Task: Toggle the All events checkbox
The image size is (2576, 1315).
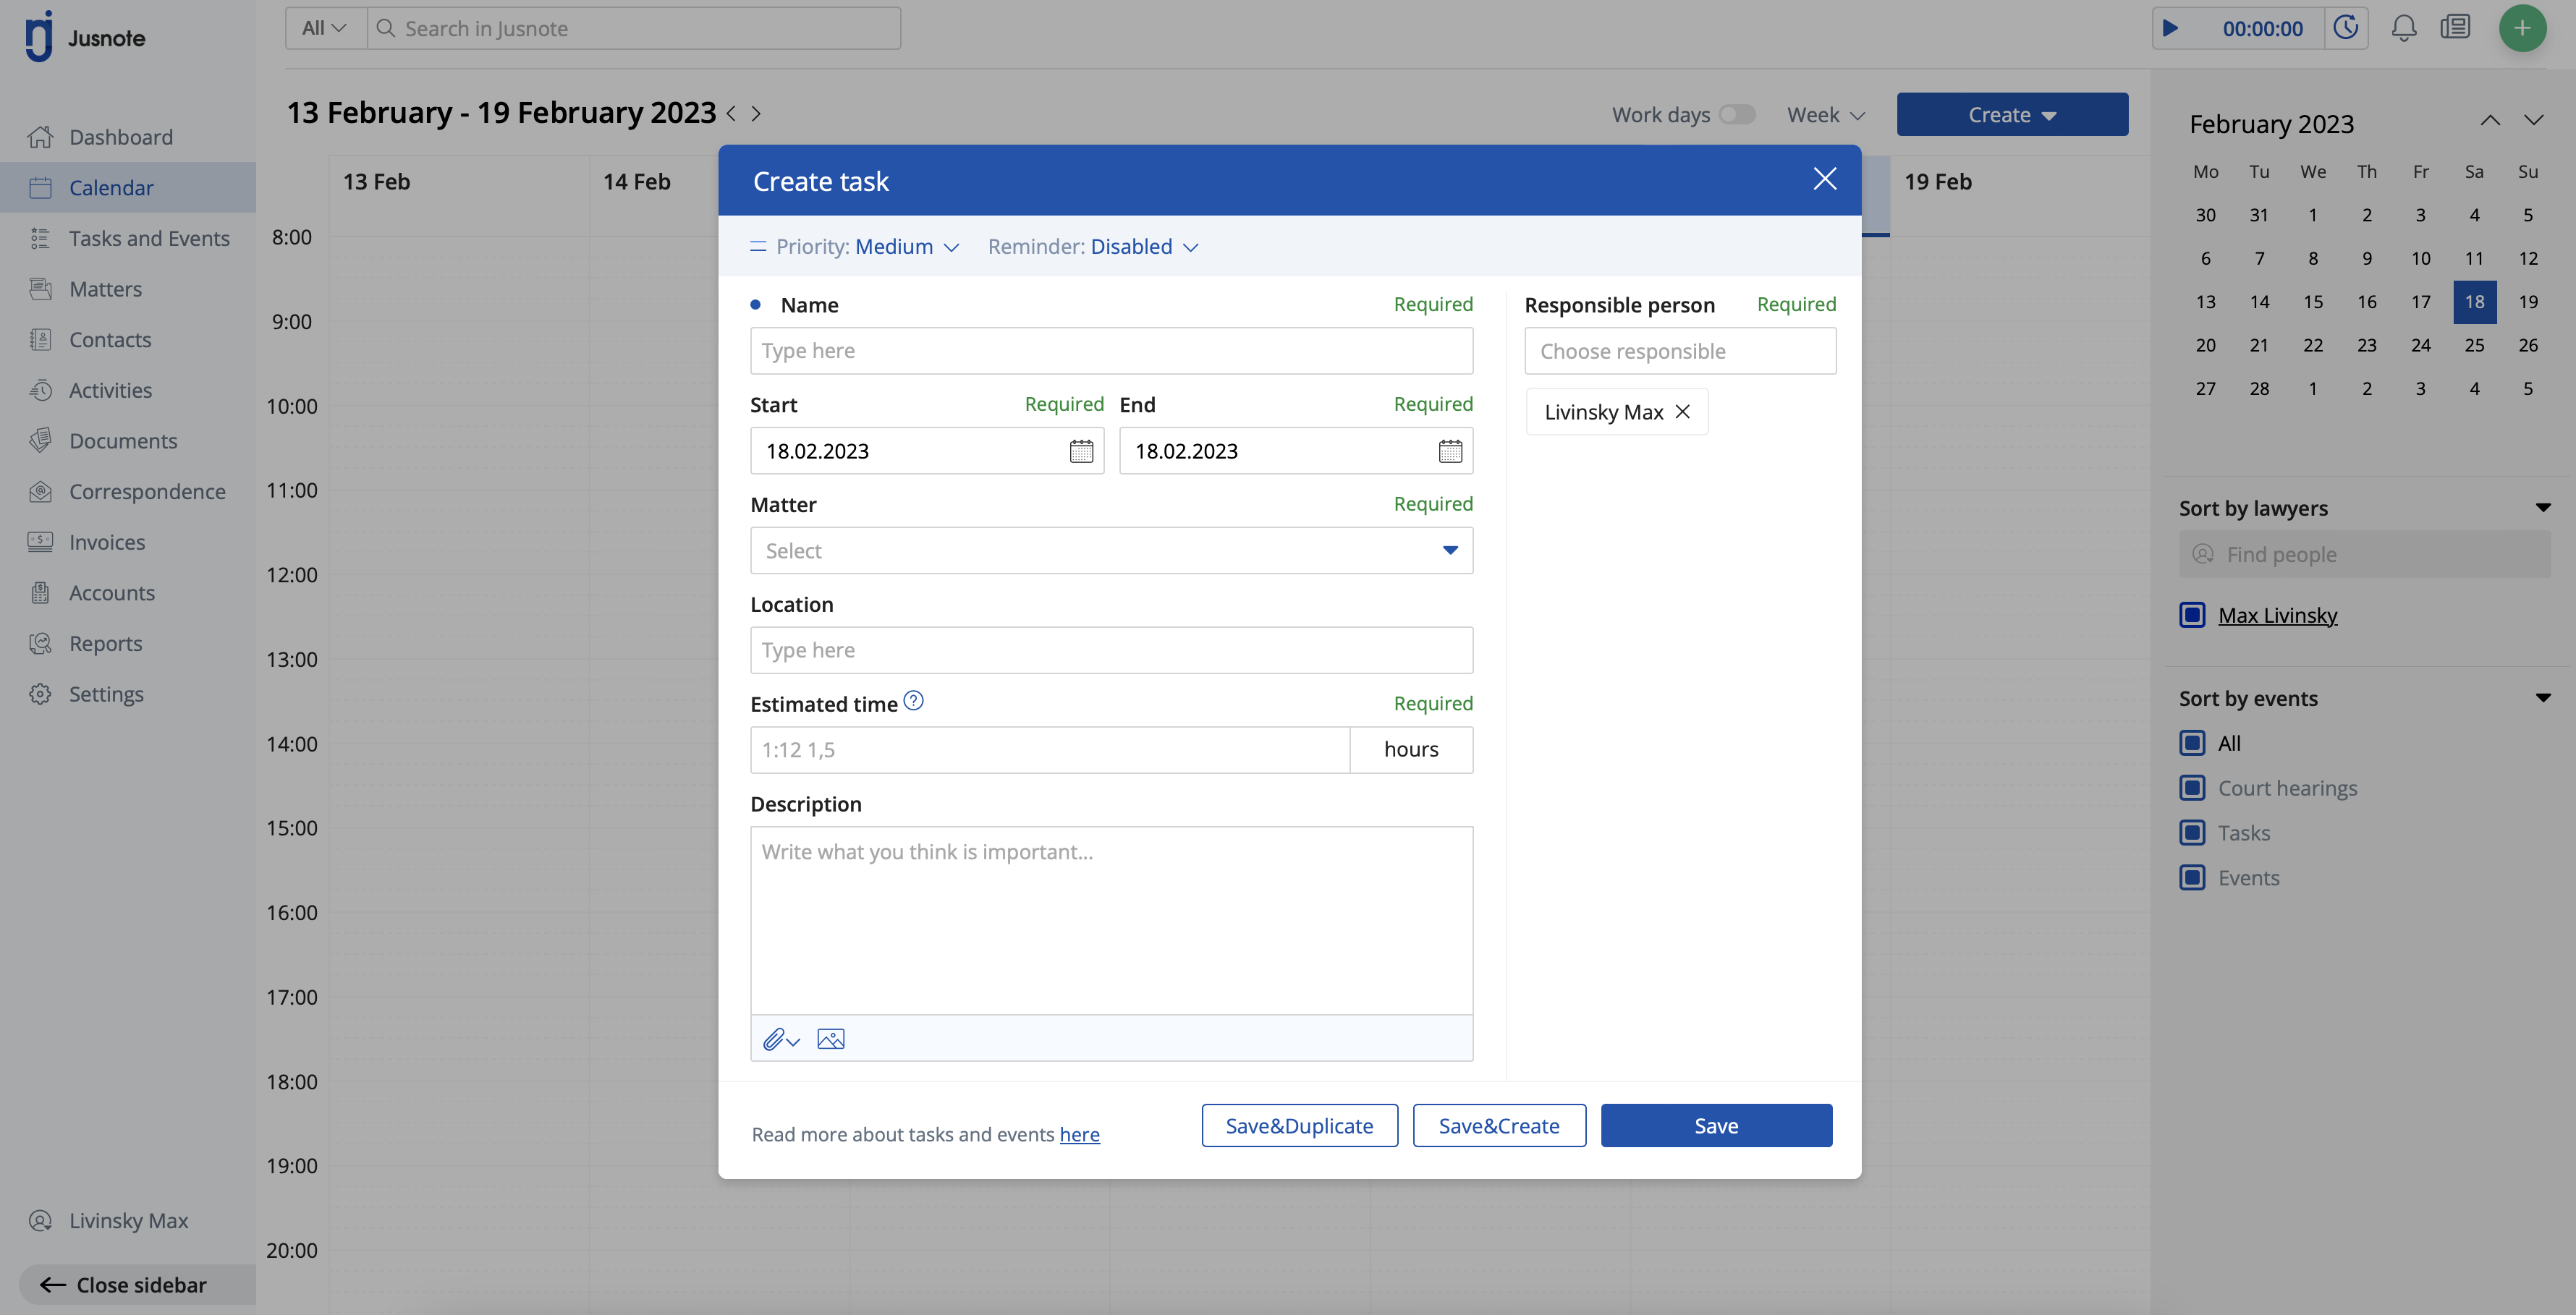Action: point(2192,743)
